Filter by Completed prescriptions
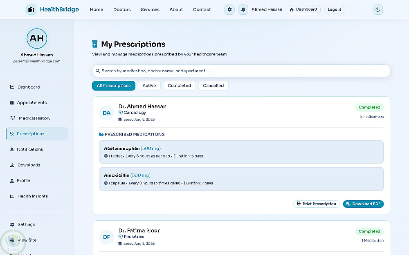Screen dimensions: 409x255 pyautogui.click(x=180, y=86)
